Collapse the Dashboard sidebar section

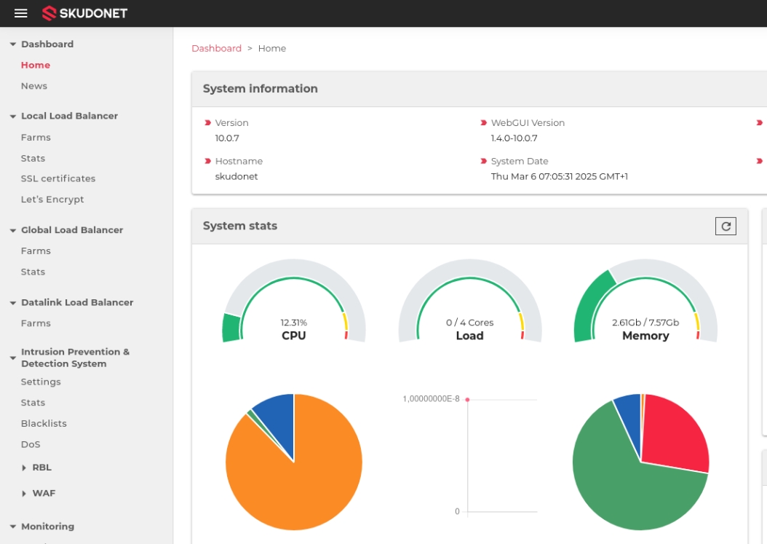pos(13,44)
